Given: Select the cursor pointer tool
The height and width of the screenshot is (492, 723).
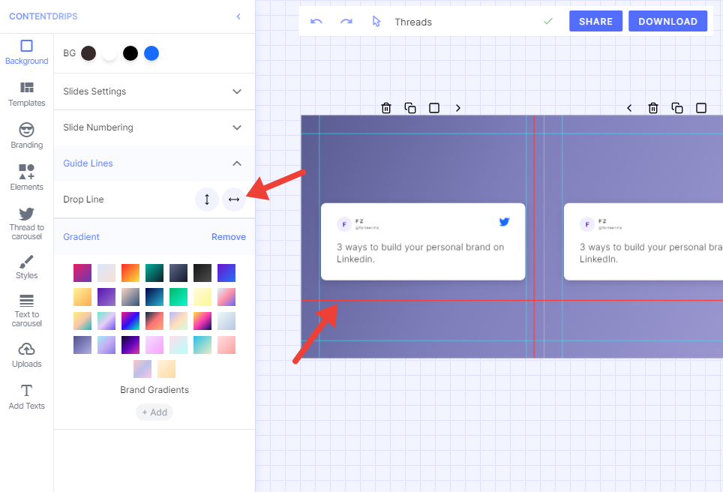Looking at the screenshot, I should click(x=376, y=22).
